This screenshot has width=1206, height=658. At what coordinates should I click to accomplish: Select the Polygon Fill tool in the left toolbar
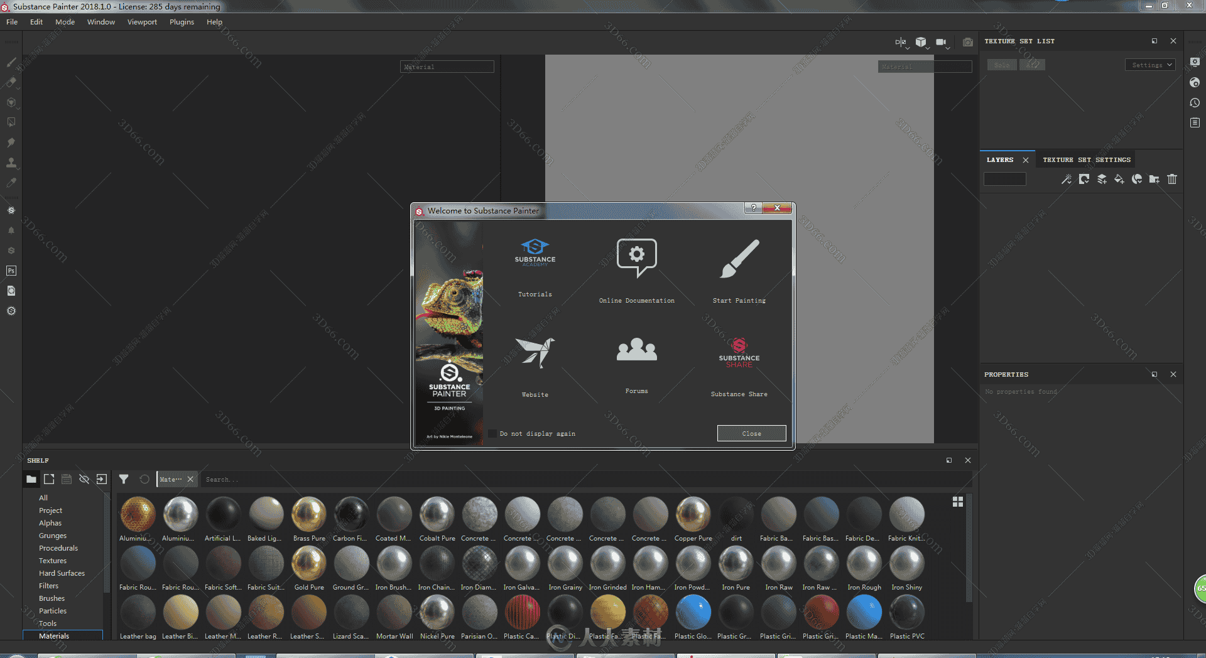pos(11,122)
